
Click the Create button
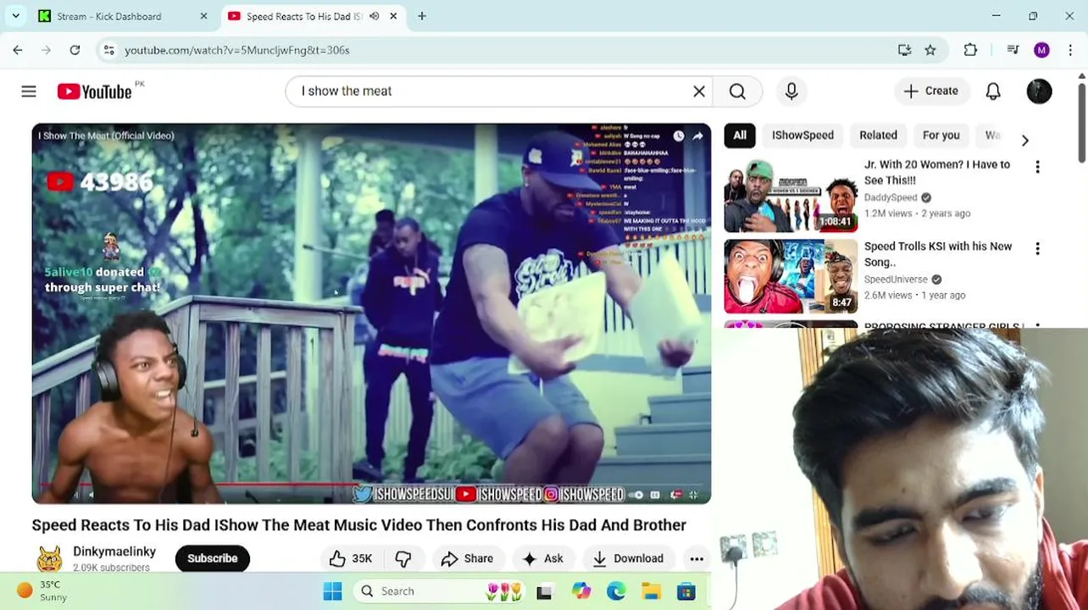pos(930,91)
